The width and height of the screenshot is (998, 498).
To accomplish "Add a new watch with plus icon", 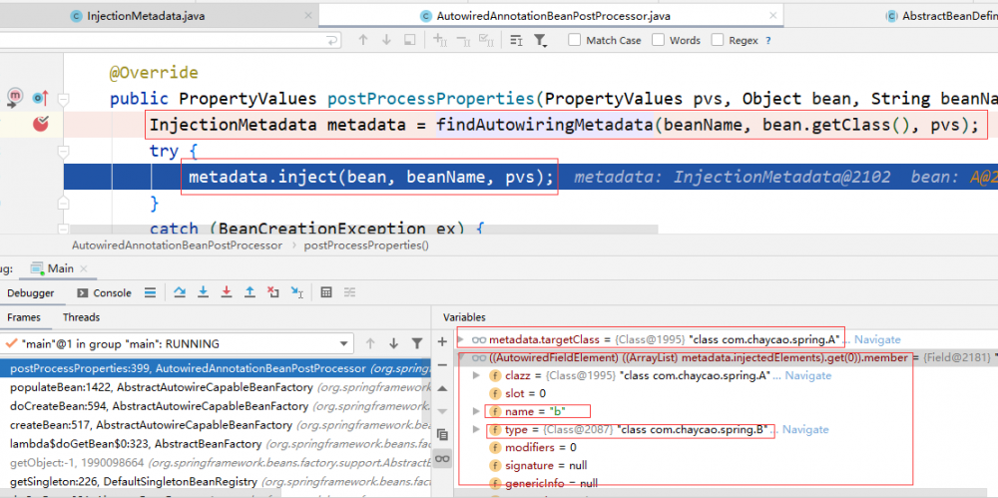I will click(443, 341).
